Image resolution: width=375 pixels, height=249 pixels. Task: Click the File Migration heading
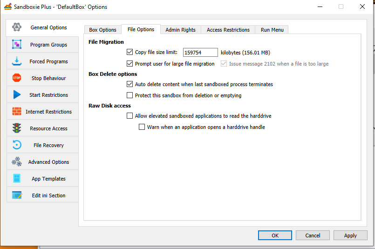pos(106,42)
